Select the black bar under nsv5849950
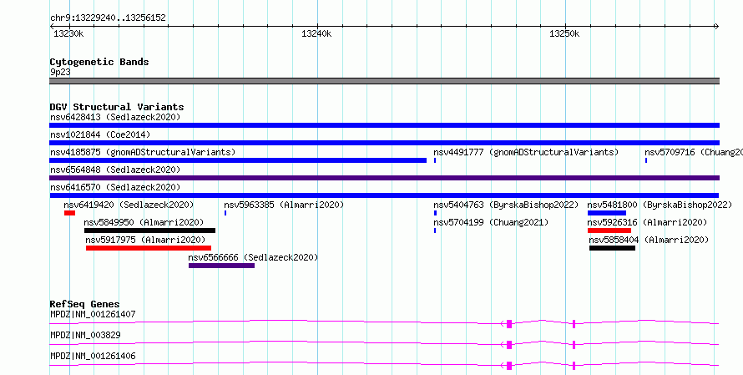Viewport: 743px width, 375px height. (149, 231)
